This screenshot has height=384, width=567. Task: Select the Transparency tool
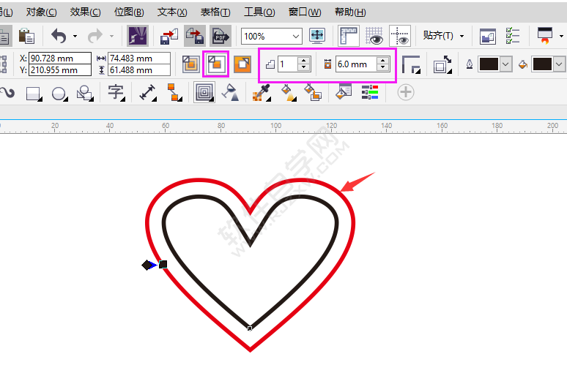click(230, 92)
